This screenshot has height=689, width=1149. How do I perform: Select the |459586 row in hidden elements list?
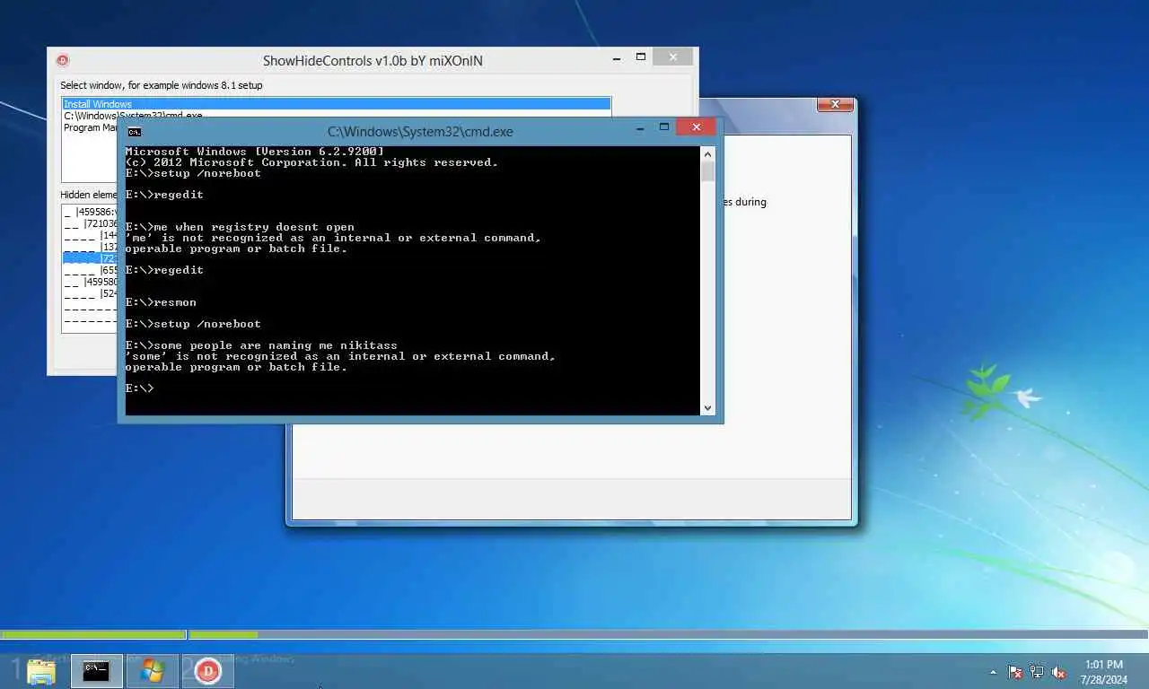click(90, 213)
